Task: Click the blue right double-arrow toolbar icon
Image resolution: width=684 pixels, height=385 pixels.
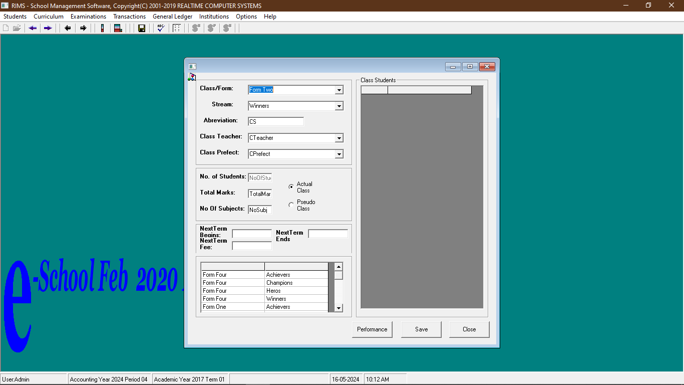Action: tap(48, 28)
